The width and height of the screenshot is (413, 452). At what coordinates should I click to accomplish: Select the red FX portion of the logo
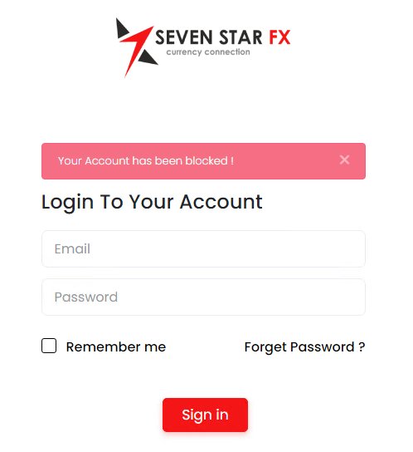[279, 37]
